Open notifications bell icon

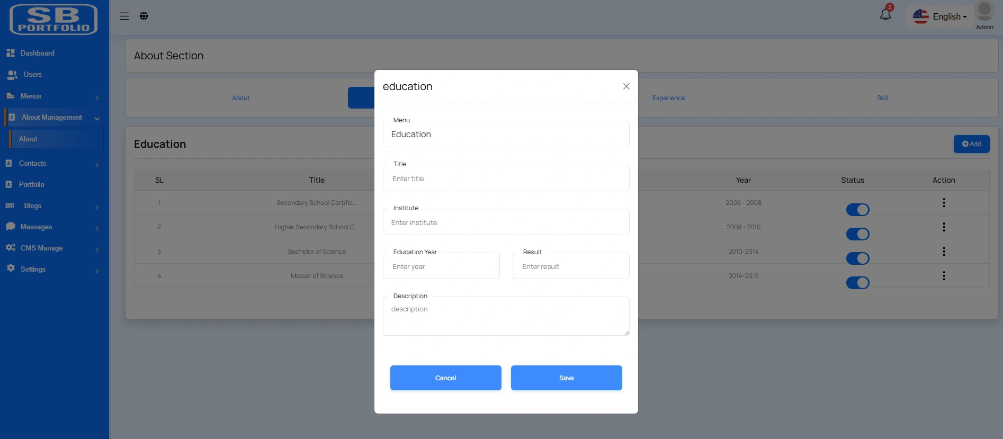pyautogui.click(x=885, y=14)
